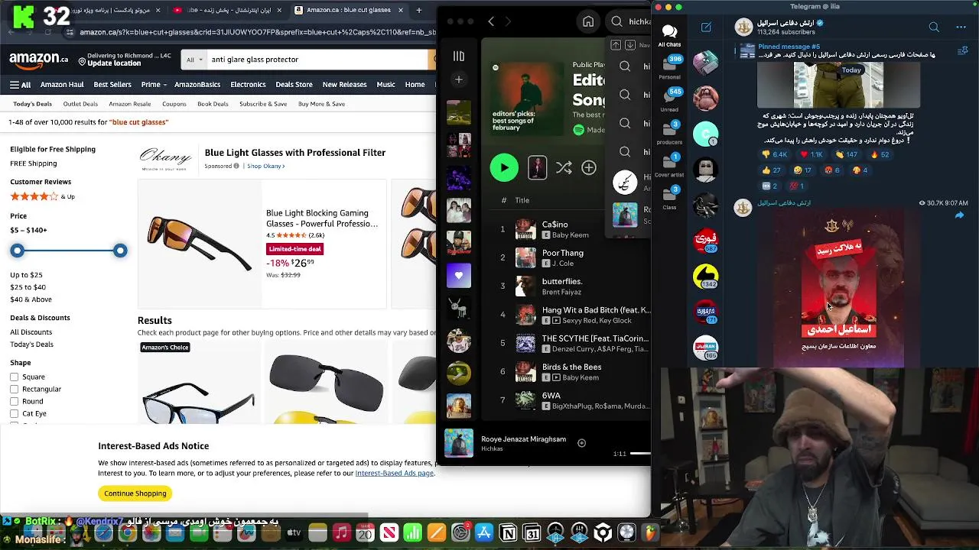979x550 pixels.
Task: Open pinned messages list icon in Telegram
Action: tap(963, 51)
